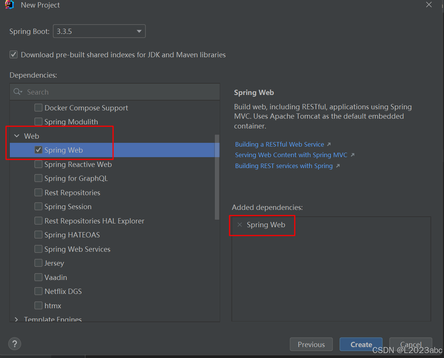This screenshot has height=358, width=444.
Task: Click the Create button
Action: pyautogui.click(x=361, y=344)
